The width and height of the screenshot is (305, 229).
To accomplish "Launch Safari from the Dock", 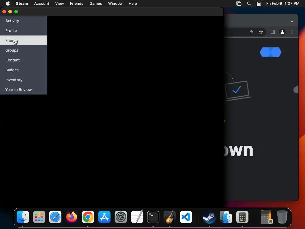I will coord(55,217).
